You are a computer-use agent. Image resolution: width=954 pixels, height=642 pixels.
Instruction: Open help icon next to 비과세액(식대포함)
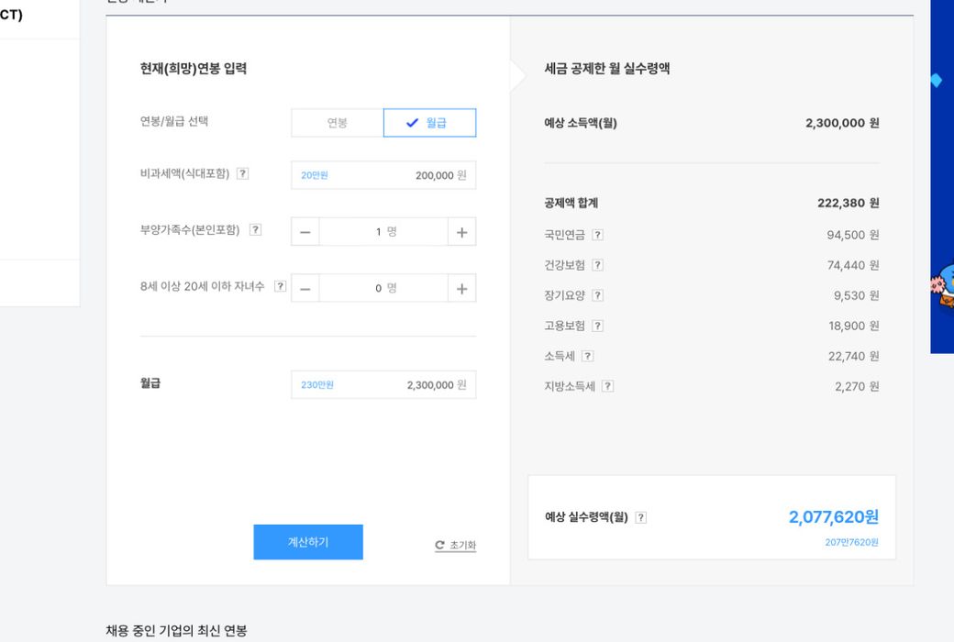tap(242, 174)
